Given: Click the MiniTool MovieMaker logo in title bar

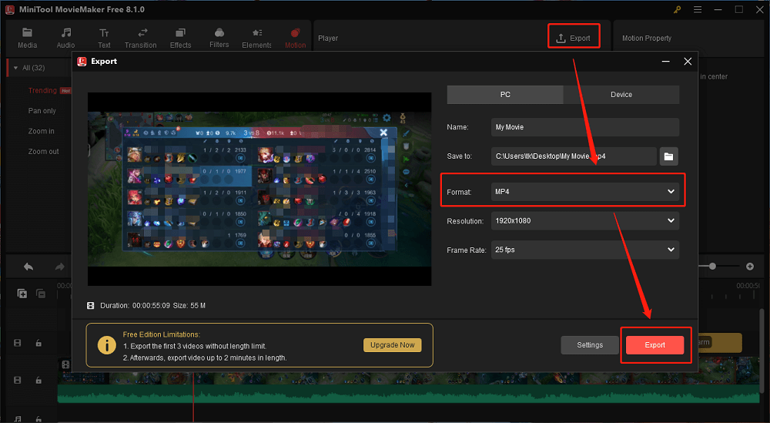Looking at the screenshot, I should [x=10, y=9].
